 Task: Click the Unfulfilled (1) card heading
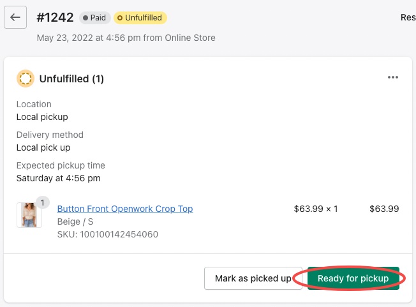71,79
